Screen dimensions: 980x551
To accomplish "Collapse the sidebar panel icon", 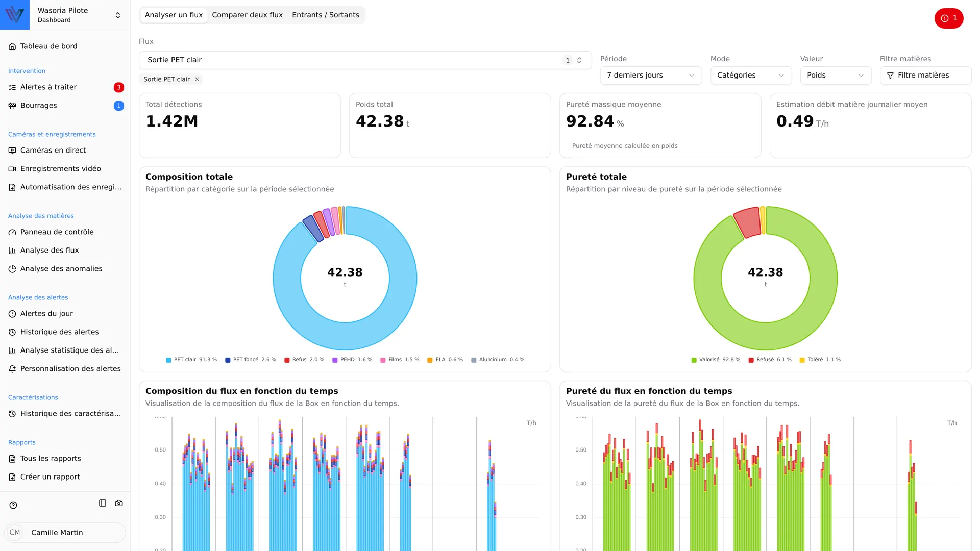I will (x=103, y=503).
